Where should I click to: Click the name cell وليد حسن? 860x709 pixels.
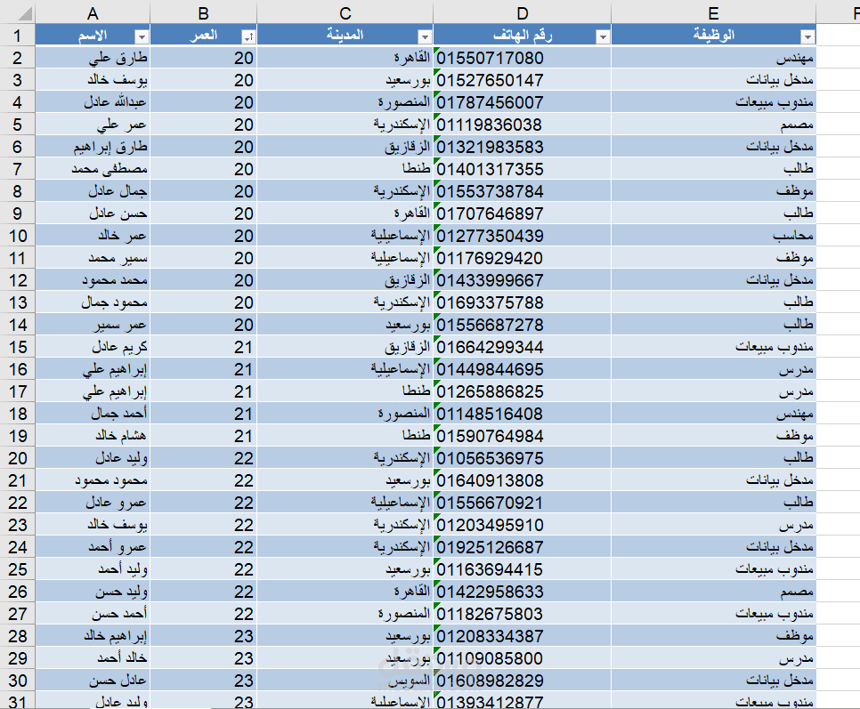93,592
